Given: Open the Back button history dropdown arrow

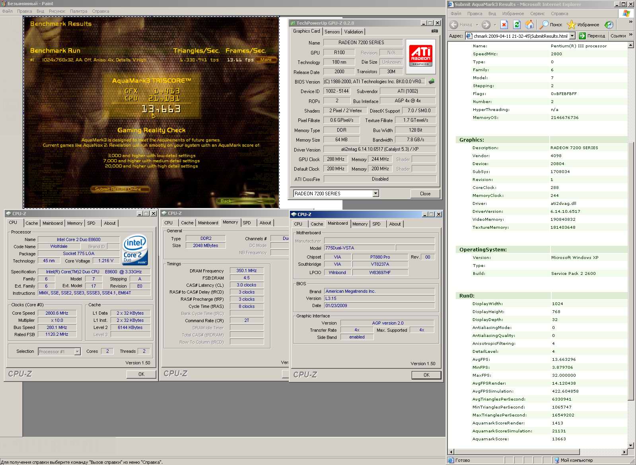Looking at the screenshot, I should point(477,25).
